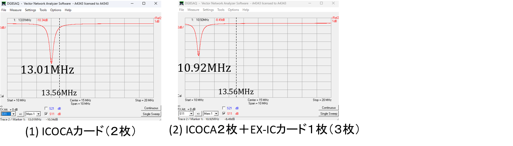The height and width of the screenshot is (146, 513).
Task: Open Tools menu in right VNA window
Action: tap(221, 10)
